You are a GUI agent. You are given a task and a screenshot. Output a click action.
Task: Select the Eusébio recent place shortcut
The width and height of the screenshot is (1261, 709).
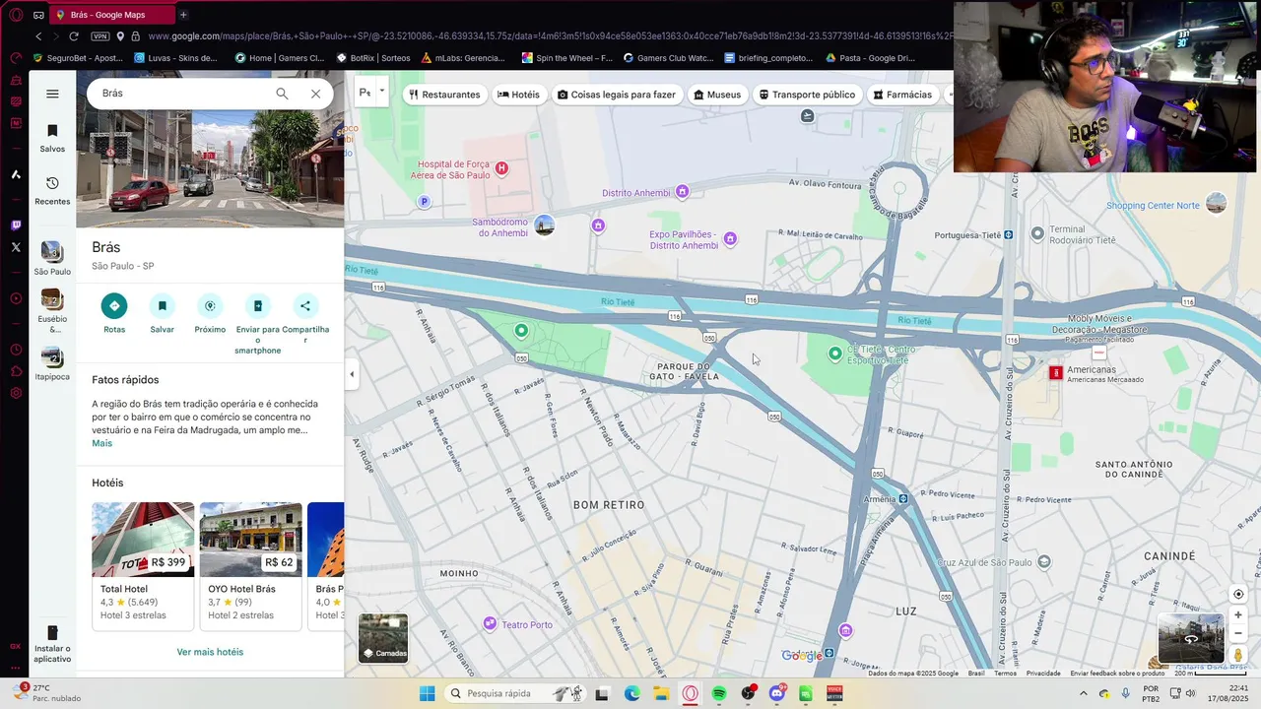pos(52,310)
